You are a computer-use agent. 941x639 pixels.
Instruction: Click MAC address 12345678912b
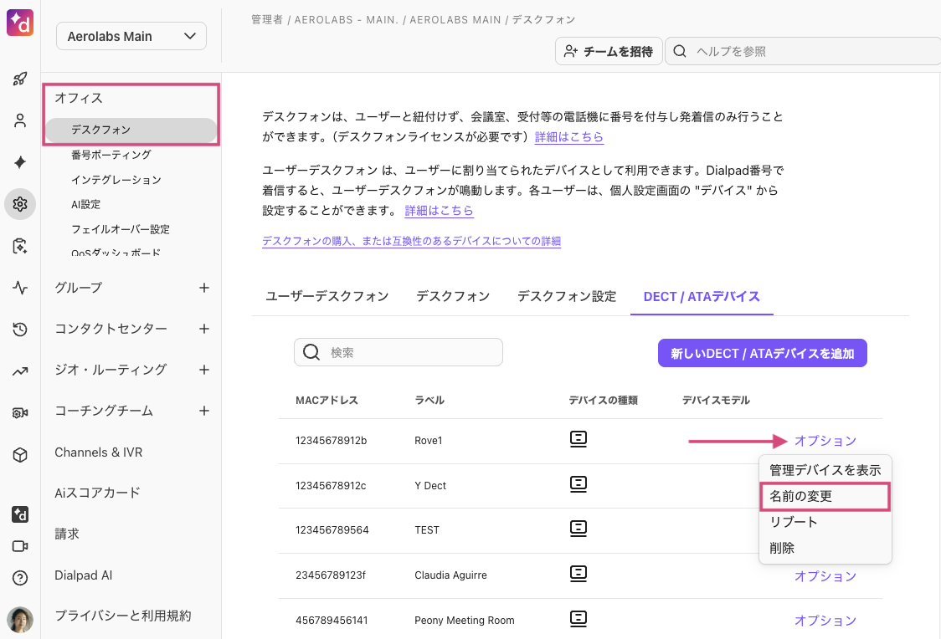(x=331, y=441)
